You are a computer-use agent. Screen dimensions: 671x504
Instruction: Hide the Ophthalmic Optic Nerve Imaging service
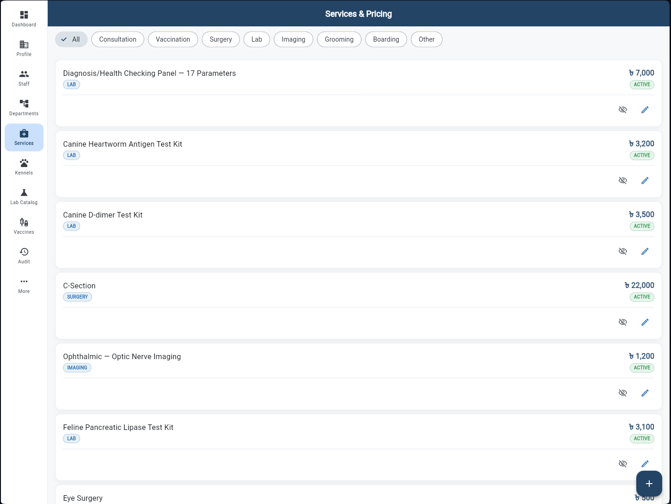tap(623, 392)
